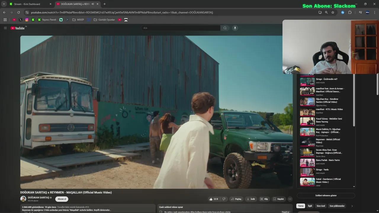This screenshot has height=213, width=379.
Task: Open channel avatar of DOĞUKAN SARITAŞ
Action: pyautogui.click(x=23, y=199)
